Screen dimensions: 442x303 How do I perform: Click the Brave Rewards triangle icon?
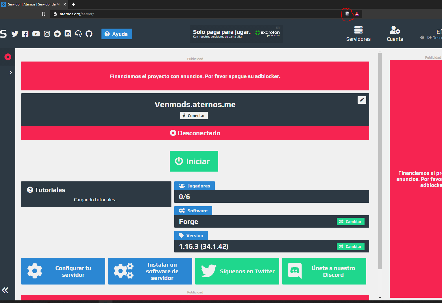point(357,14)
